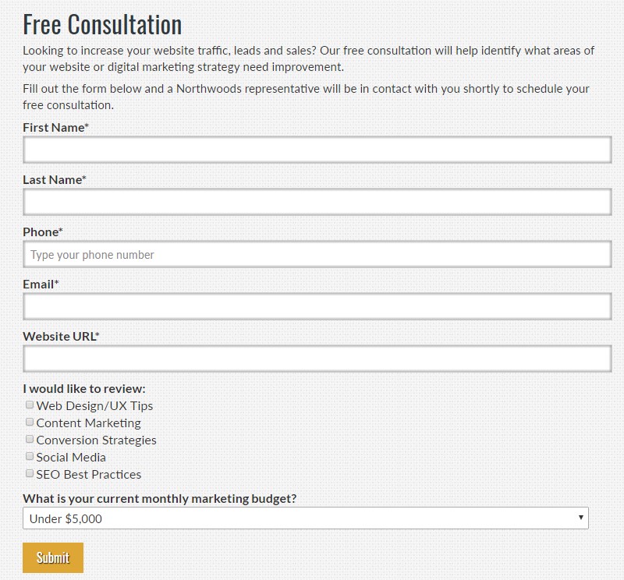Click the 'Free Consultation' heading
The height and width of the screenshot is (580, 624).
(102, 25)
